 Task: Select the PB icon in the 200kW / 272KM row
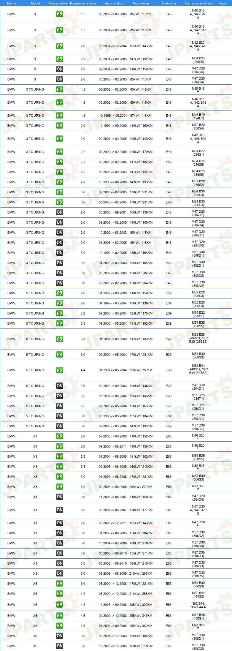59,487
